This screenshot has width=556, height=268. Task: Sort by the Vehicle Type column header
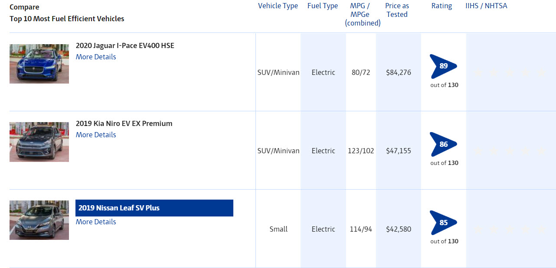(278, 6)
